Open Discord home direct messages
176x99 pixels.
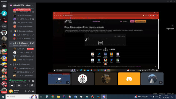[x=4, y=6]
